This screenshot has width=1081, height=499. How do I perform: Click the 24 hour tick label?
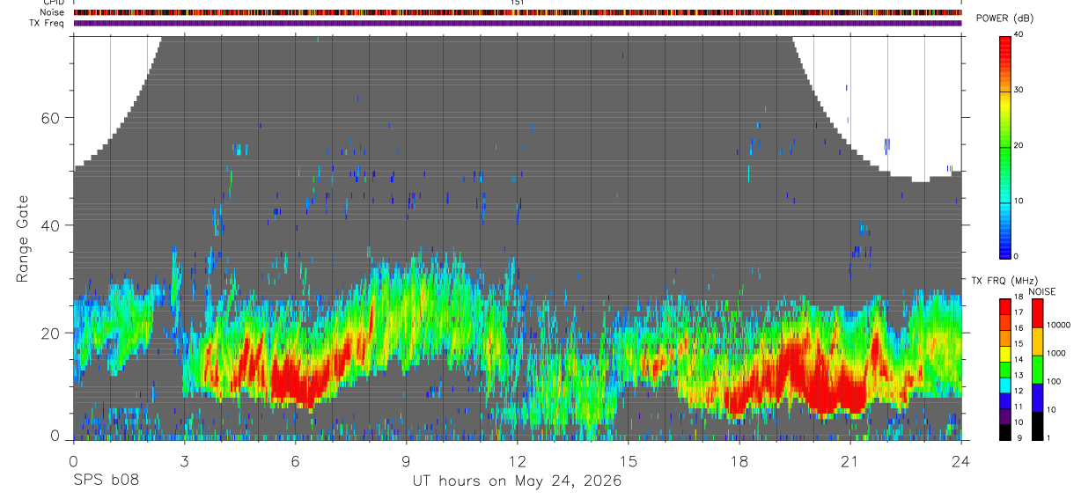(x=961, y=460)
